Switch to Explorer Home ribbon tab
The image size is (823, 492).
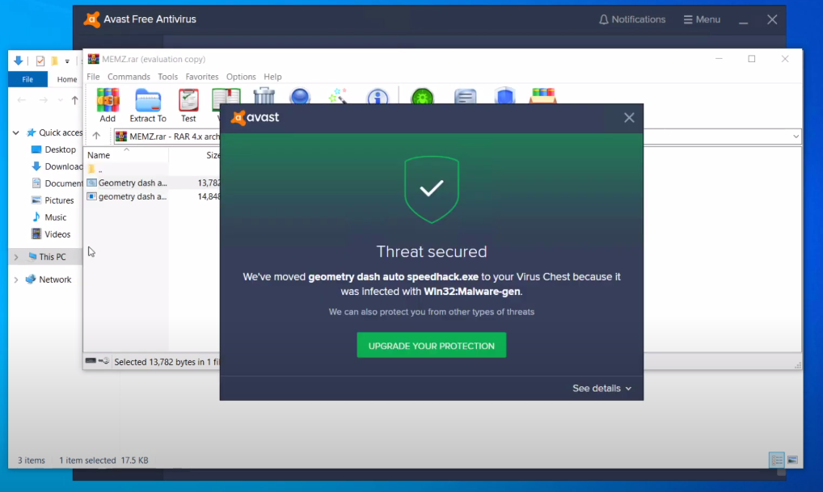66,79
